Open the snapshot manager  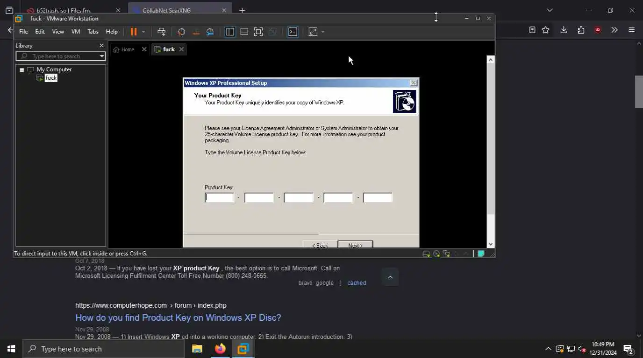click(x=210, y=32)
